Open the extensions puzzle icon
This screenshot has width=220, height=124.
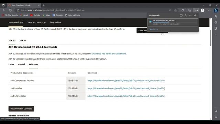183,10
